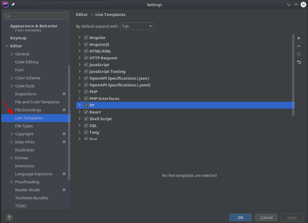This screenshot has width=308, height=223.
Task: Open the Keymap settings page
Action: 18,38
